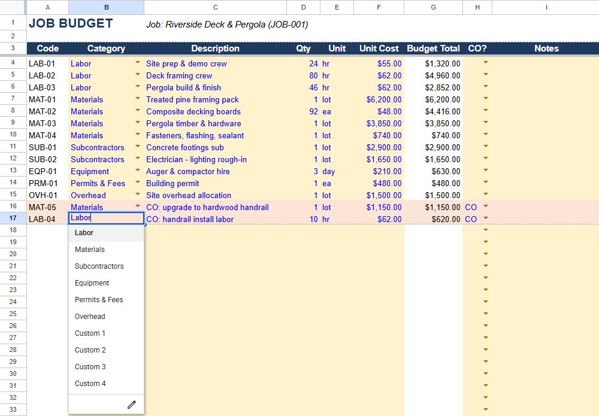
Task: Choose Custom 2 dropdown option
Action: tap(106, 350)
